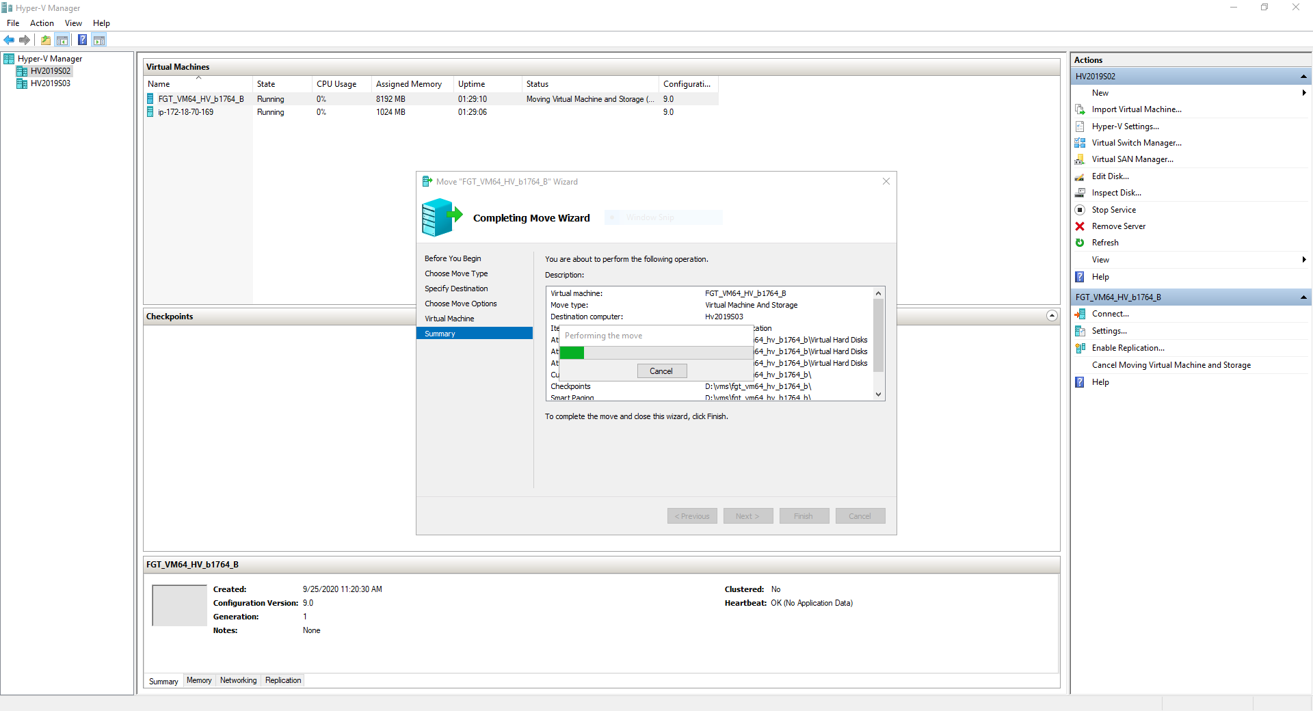Remove the HV2019S02 server
1313x711 pixels.
[1119, 226]
